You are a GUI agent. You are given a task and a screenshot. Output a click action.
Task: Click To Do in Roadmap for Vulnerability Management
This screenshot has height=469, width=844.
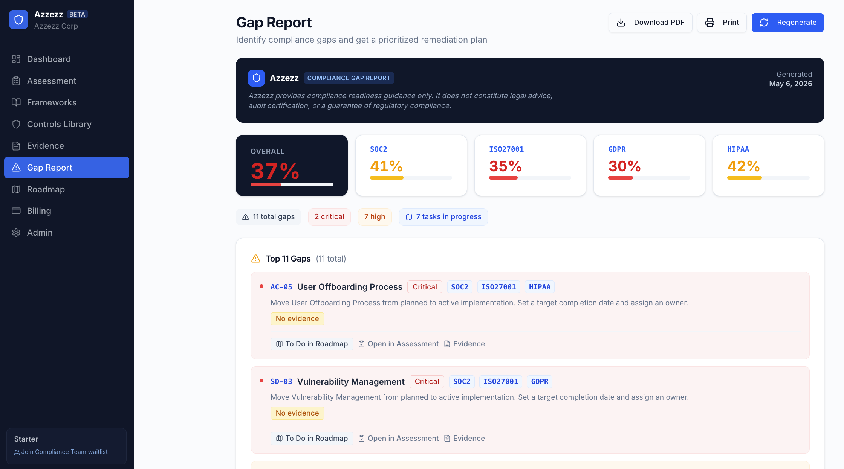click(x=312, y=439)
